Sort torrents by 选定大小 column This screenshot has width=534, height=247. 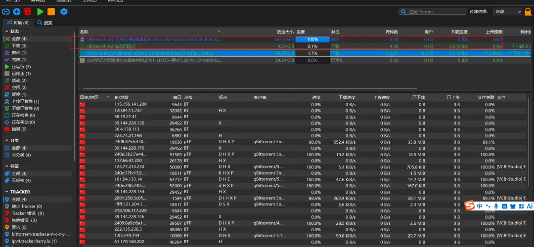point(259,32)
